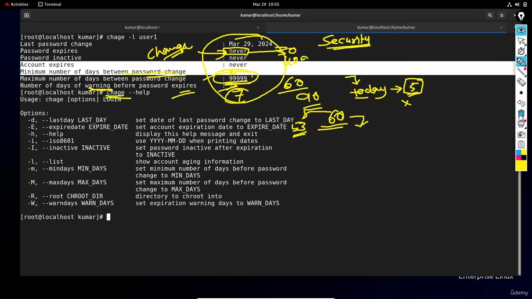Click the clipboard icon in annotation toolbar
Image resolution: width=532 pixels, height=299 pixels.
[521, 145]
